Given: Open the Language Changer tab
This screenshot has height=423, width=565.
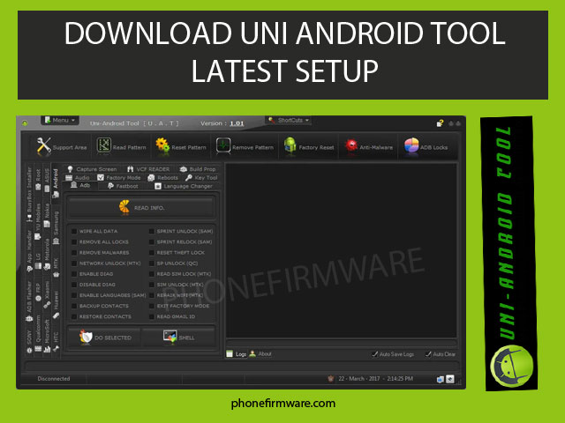Looking at the screenshot, I should pos(184,186).
